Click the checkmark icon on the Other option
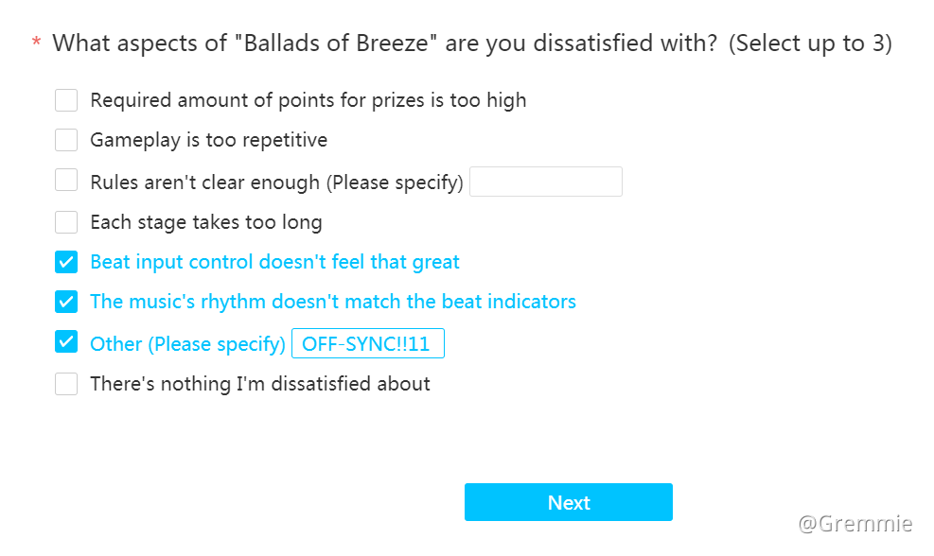Viewport: 934px width, 556px height. pyautogui.click(x=65, y=342)
